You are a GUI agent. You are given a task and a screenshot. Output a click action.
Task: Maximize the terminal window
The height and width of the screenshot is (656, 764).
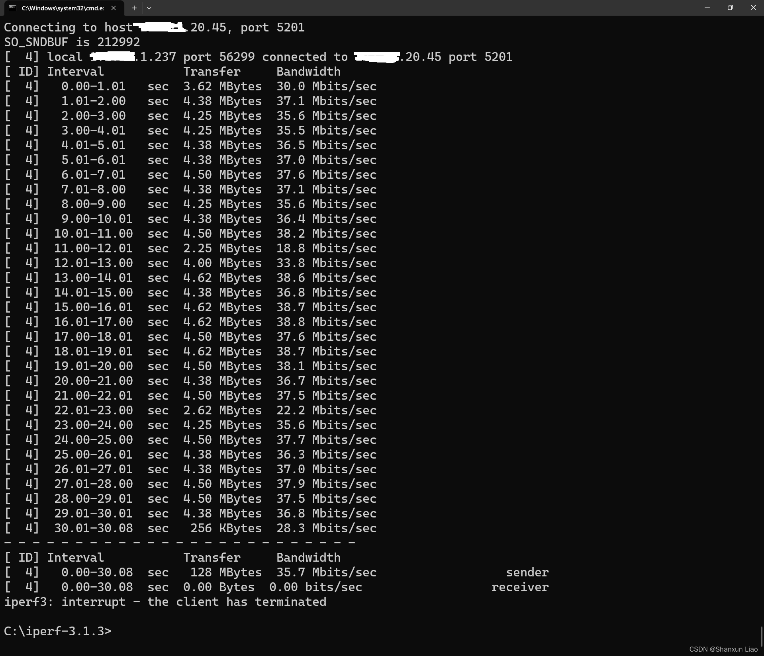tap(730, 7)
